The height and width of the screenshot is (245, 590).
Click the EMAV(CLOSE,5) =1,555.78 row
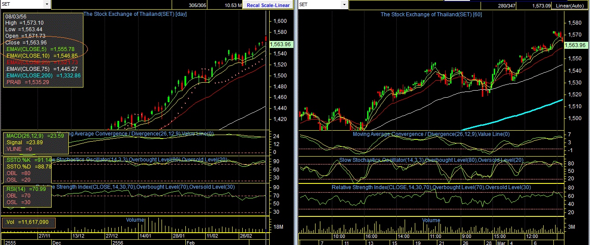(40, 49)
